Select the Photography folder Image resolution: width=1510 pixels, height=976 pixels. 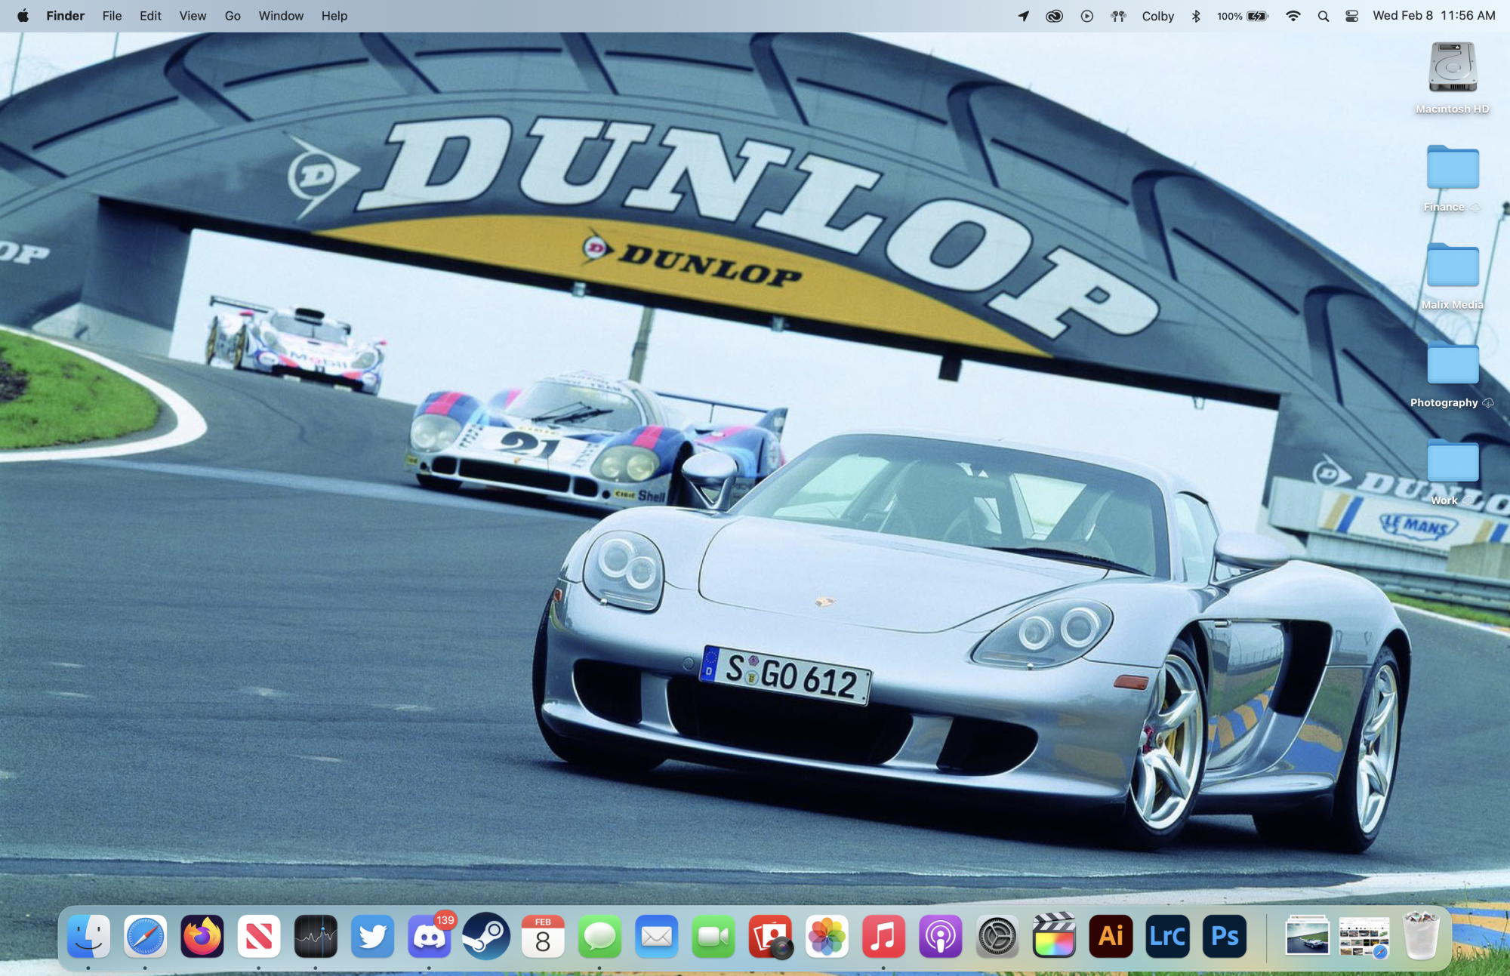(x=1453, y=364)
